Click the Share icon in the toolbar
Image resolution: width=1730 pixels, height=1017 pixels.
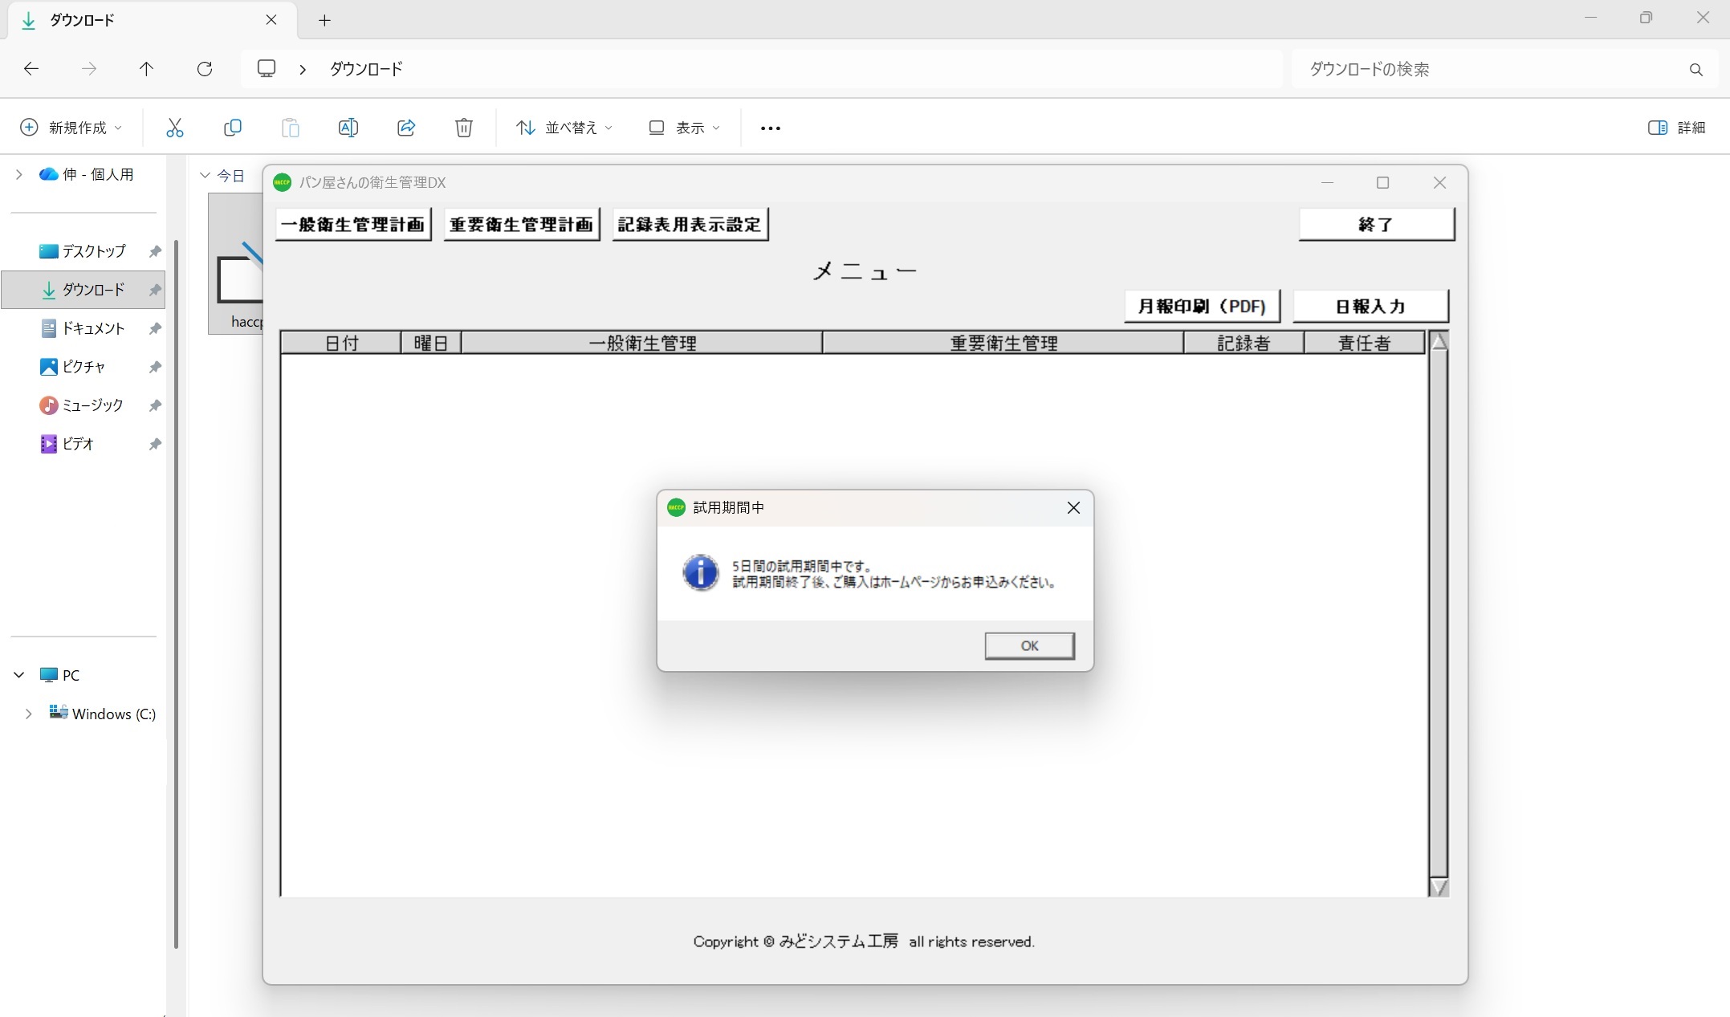tap(405, 128)
